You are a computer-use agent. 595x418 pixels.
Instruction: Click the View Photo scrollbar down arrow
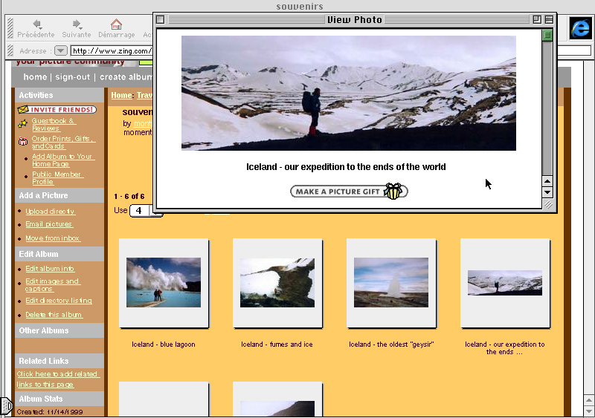547,192
